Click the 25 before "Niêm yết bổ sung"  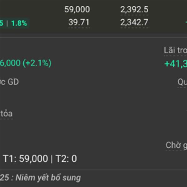pyautogui.click(x=5, y=178)
